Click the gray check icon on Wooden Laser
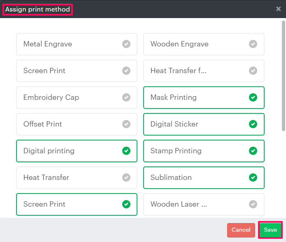This screenshot has width=286, height=242. pyautogui.click(x=253, y=204)
